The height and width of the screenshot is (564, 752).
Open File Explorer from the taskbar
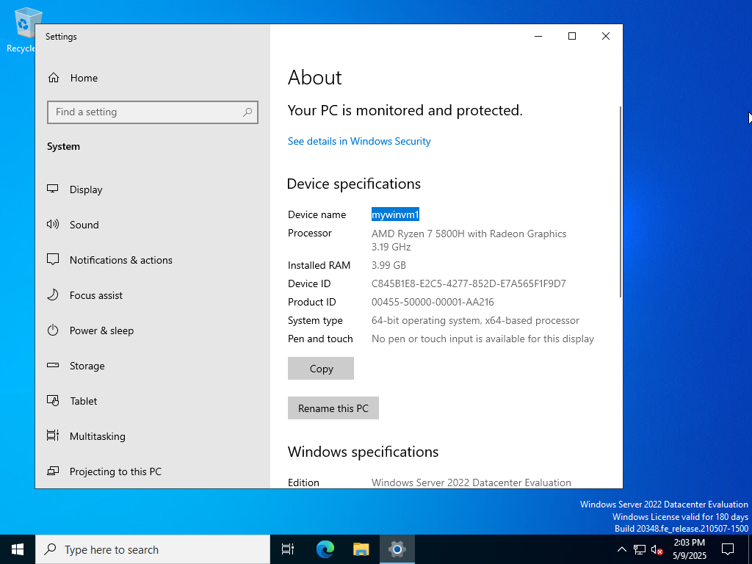point(361,549)
